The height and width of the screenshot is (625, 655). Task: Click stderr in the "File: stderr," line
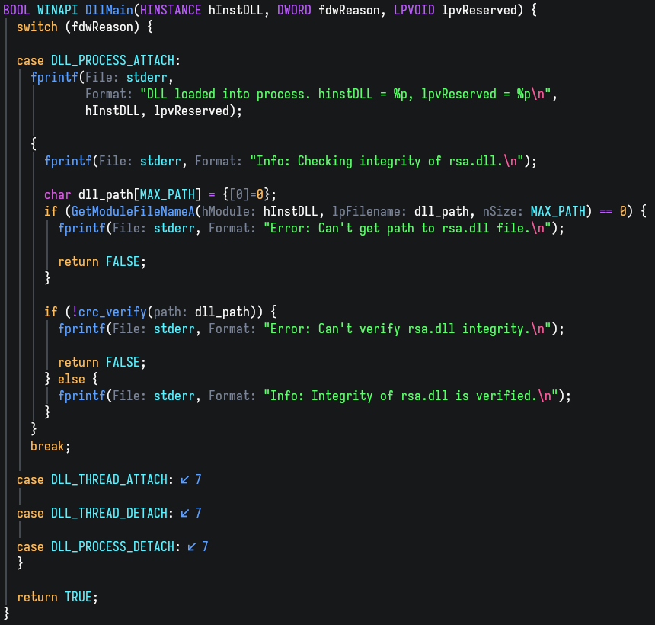147,77
